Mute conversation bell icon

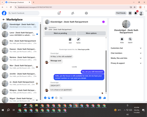click(x=122, y=39)
